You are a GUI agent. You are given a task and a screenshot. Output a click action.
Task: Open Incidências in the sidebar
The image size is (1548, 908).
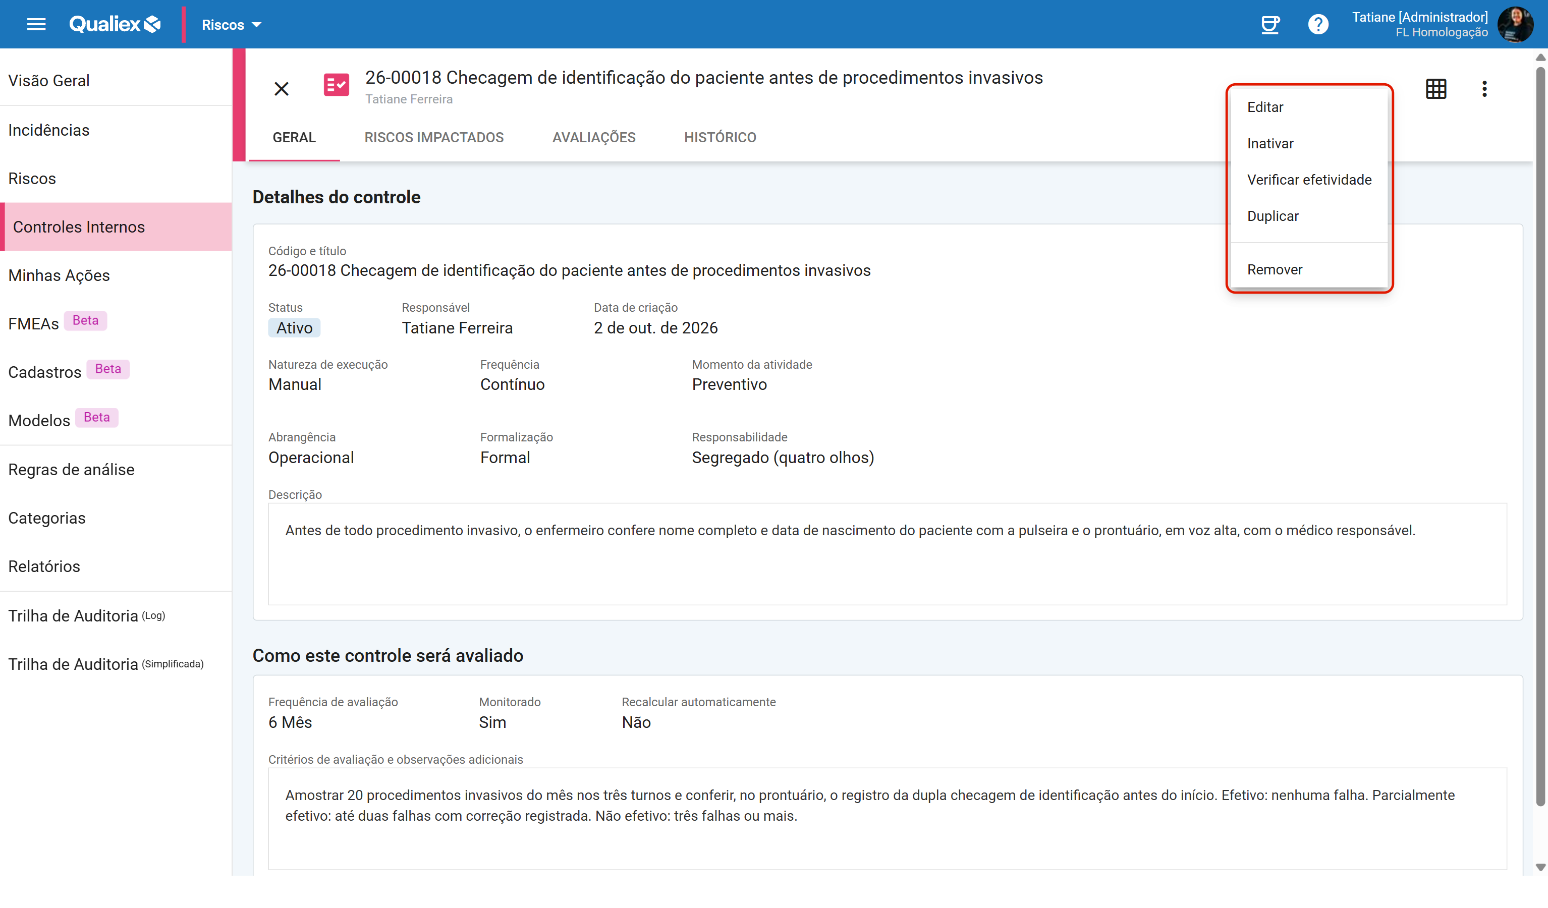[116, 130]
